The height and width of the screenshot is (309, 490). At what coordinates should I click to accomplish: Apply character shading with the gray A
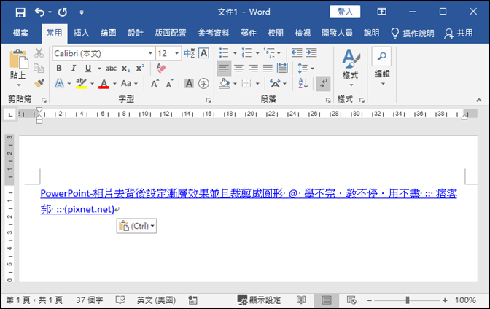click(x=189, y=83)
